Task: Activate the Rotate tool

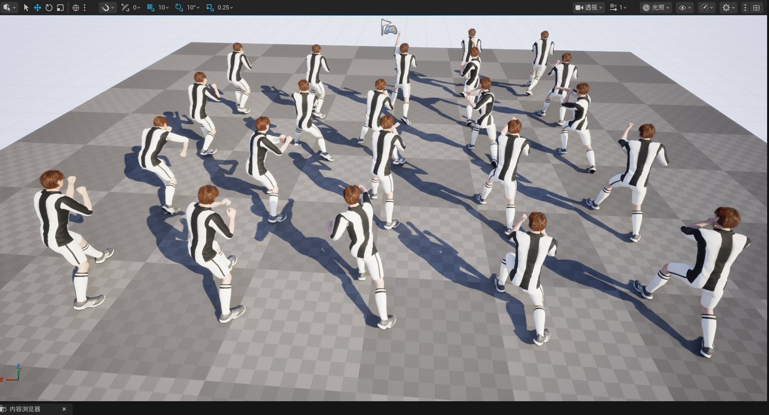Action: click(49, 8)
